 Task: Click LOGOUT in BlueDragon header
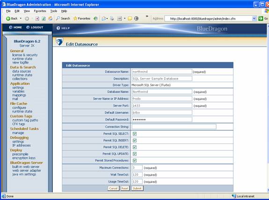click(35, 27)
